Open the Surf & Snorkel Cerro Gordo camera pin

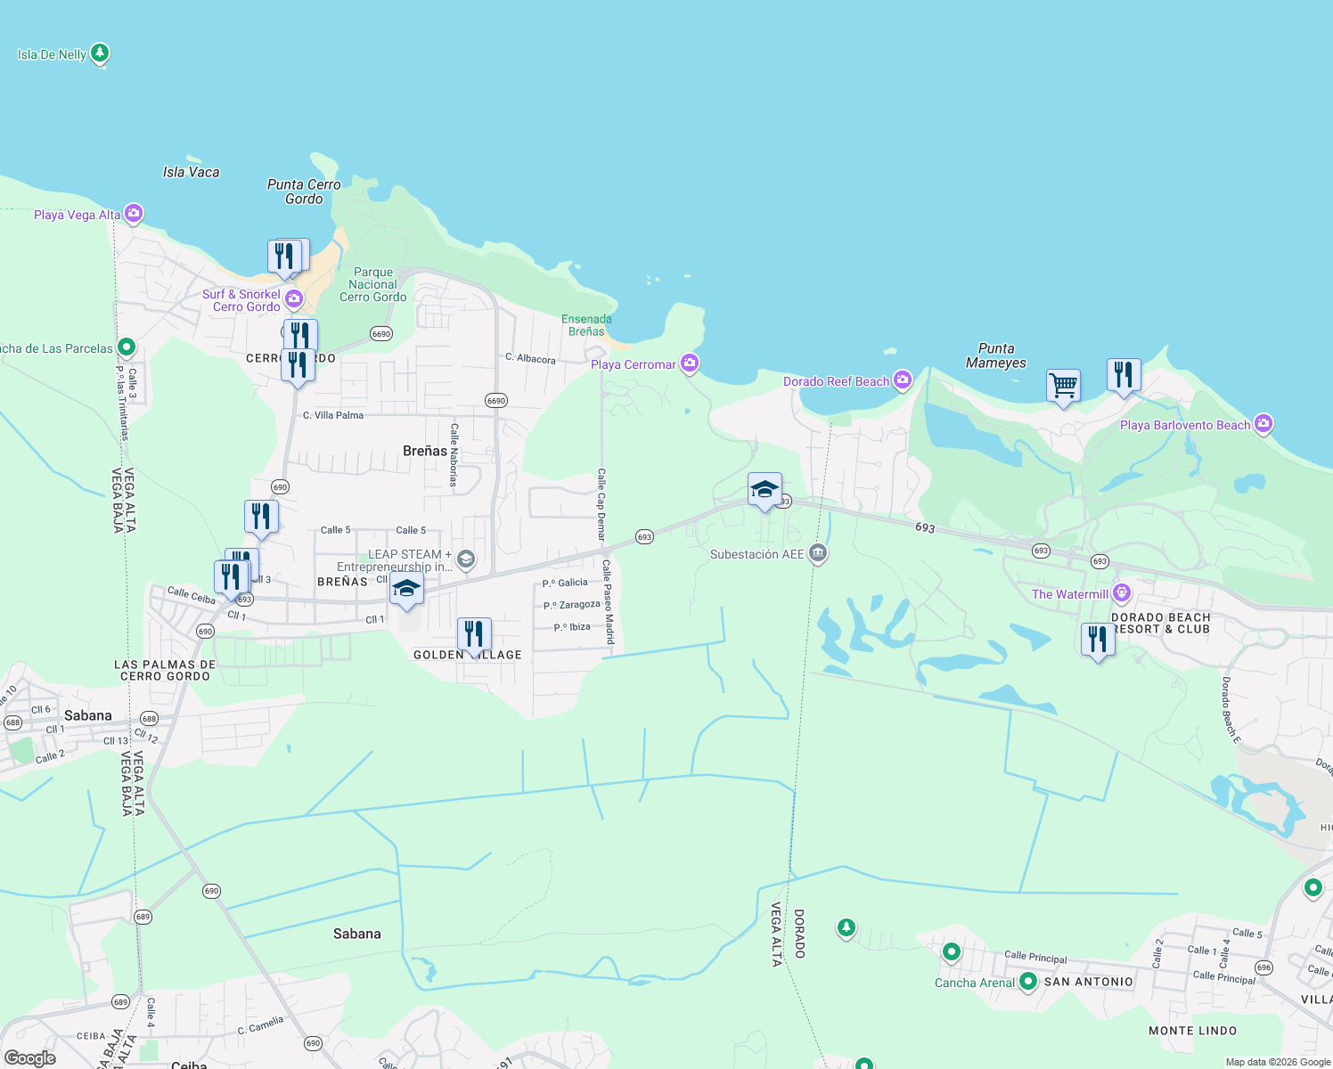click(x=293, y=299)
